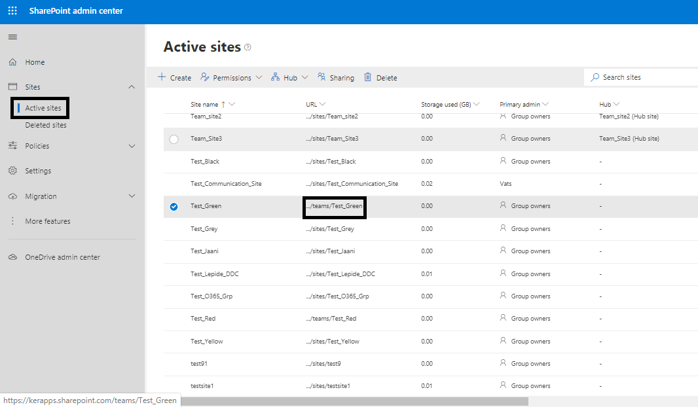
Task: Go to Home in navigation
Action: [x=35, y=62]
